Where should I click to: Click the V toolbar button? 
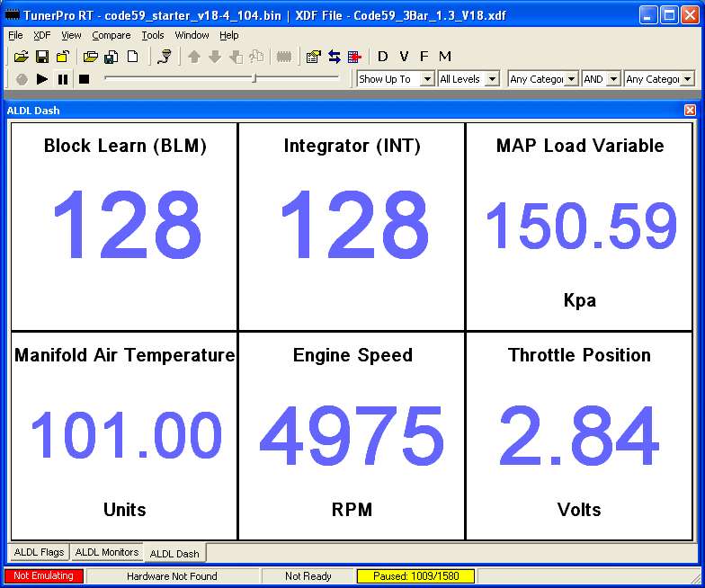click(x=404, y=57)
